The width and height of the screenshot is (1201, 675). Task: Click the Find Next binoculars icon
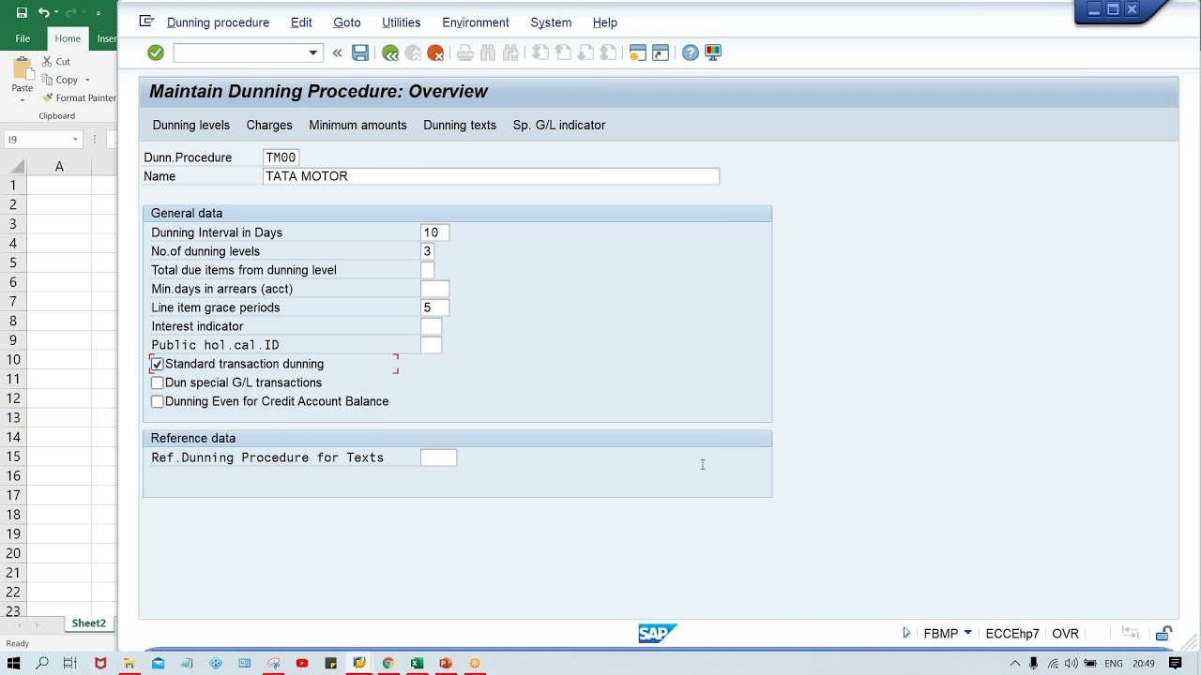(510, 52)
